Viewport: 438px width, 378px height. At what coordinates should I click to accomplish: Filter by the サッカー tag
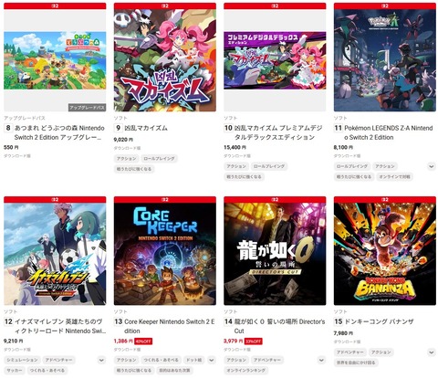(15, 371)
